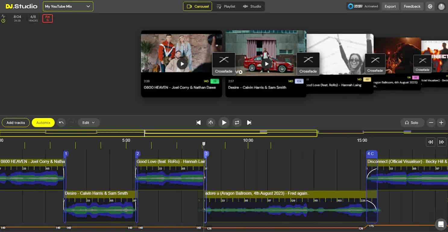The image size is (448, 232).
Task: Switch to the Studio view tab
Action: click(x=252, y=6)
